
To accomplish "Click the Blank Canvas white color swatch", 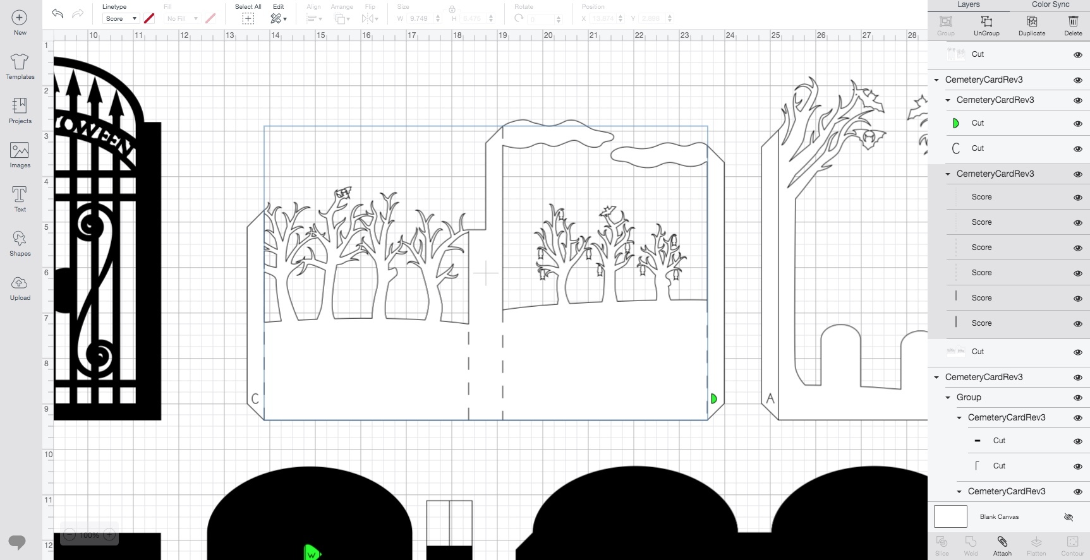I will [x=950, y=516].
